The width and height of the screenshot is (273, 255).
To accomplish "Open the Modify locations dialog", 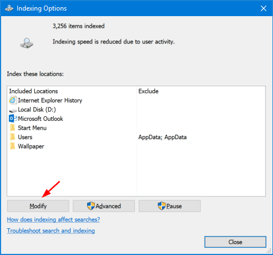I will click(x=38, y=206).
